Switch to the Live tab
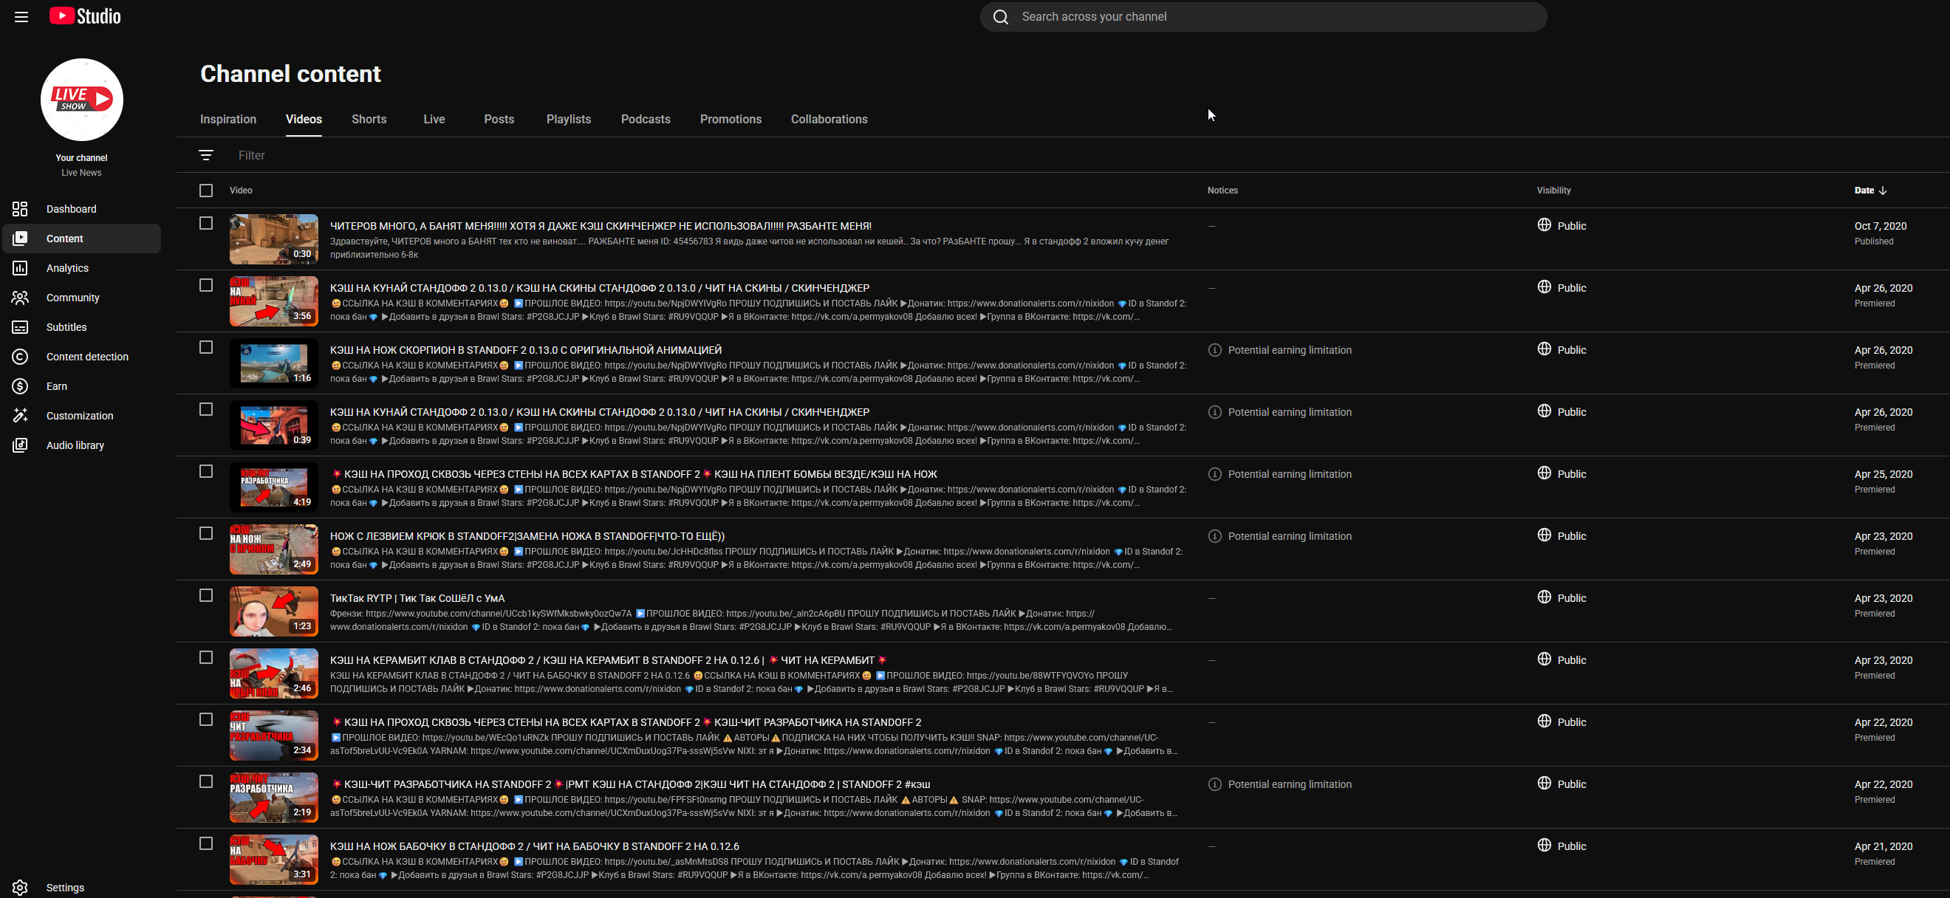Viewport: 1950px width, 898px height. [x=434, y=120]
